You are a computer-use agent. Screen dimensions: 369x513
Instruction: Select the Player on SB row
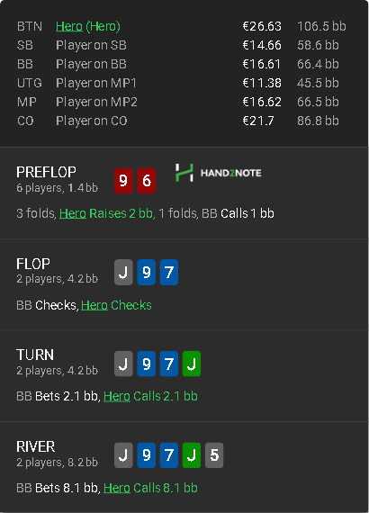pyautogui.click(x=182, y=45)
